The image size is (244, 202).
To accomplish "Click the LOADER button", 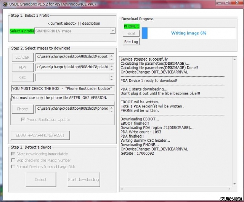I will [x=23, y=57].
